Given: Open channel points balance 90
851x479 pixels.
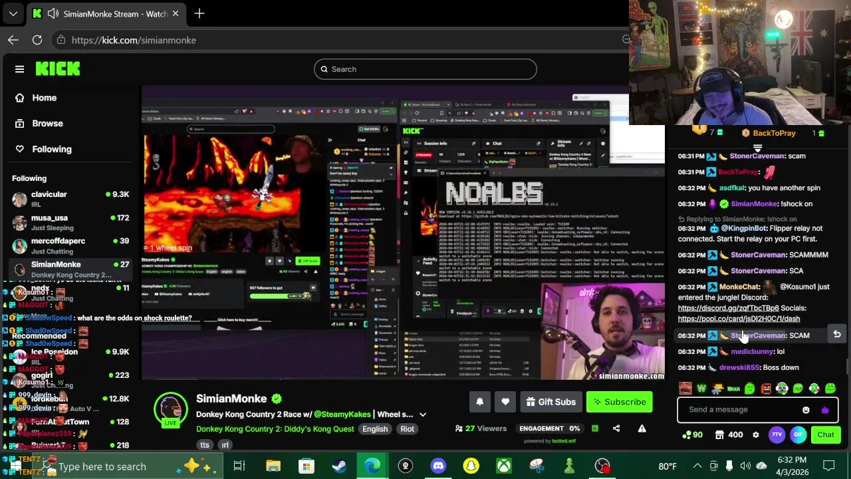Looking at the screenshot, I should (x=692, y=435).
